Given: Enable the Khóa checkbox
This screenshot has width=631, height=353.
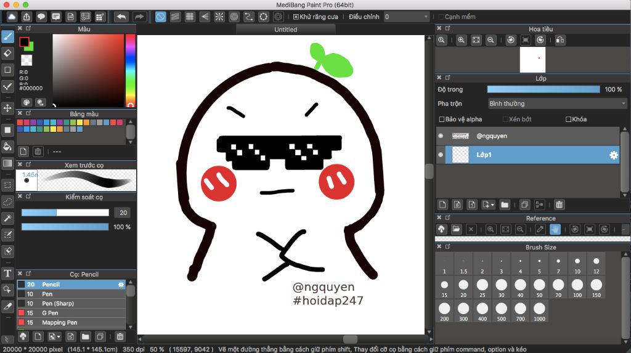Looking at the screenshot, I should point(568,119).
